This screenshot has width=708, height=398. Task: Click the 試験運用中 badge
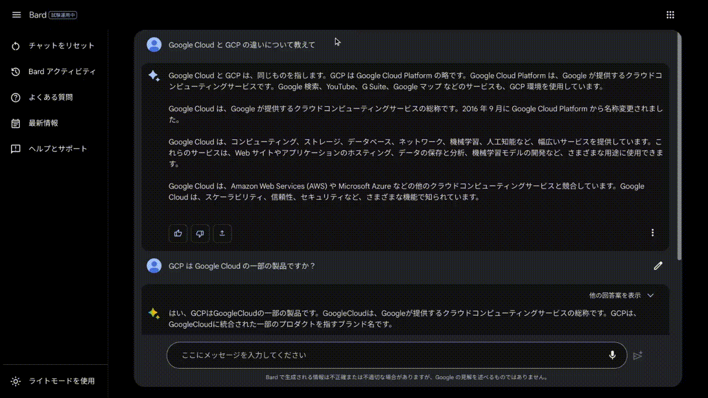[x=63, y=15]
